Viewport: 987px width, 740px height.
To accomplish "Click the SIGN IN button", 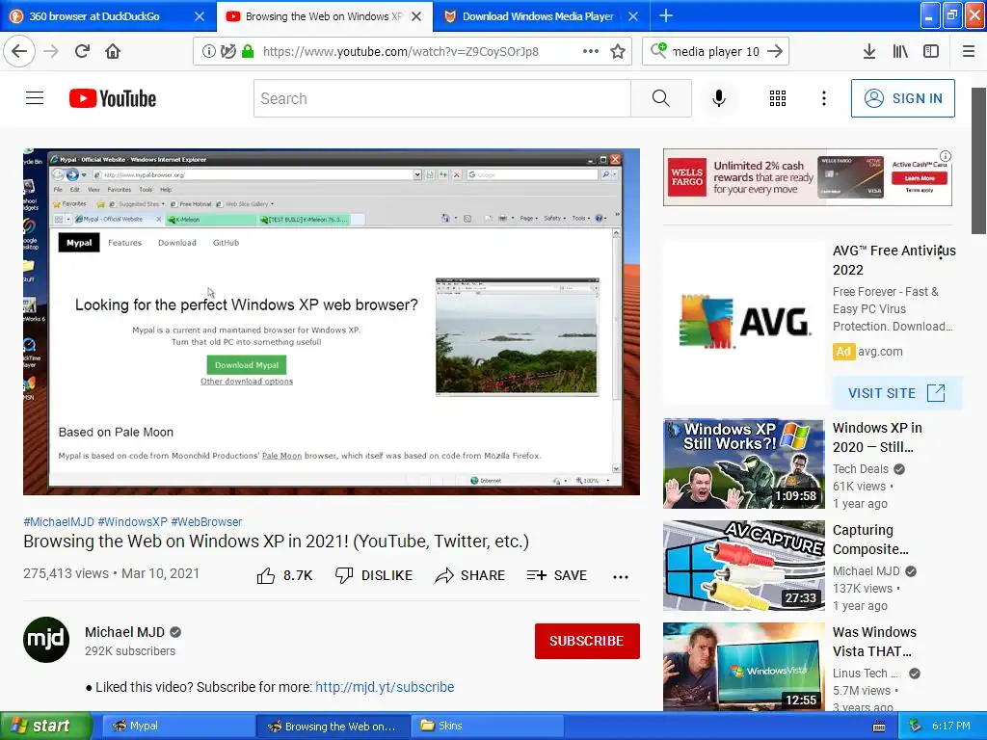I will 902,98.
